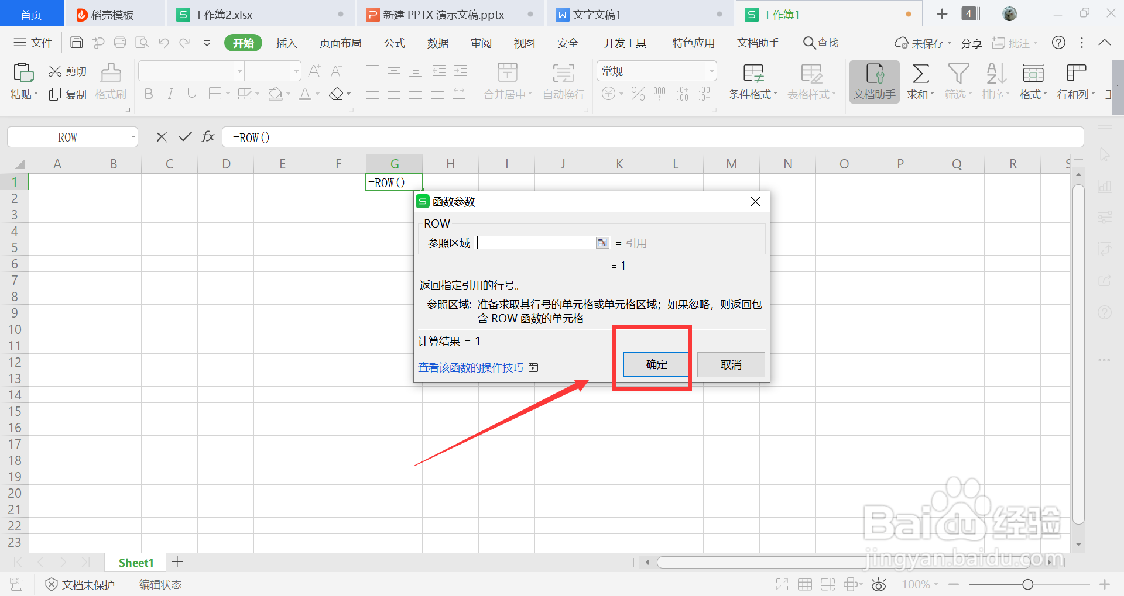Click the 取消 Cancel button in dialog
The width and height of the screenshot is (1124, 596).
[x=731, y=364]
